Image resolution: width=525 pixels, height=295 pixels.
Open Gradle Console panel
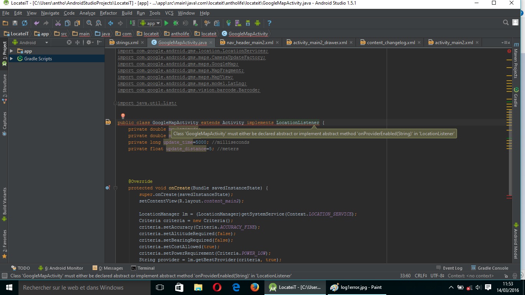(489, 268)
